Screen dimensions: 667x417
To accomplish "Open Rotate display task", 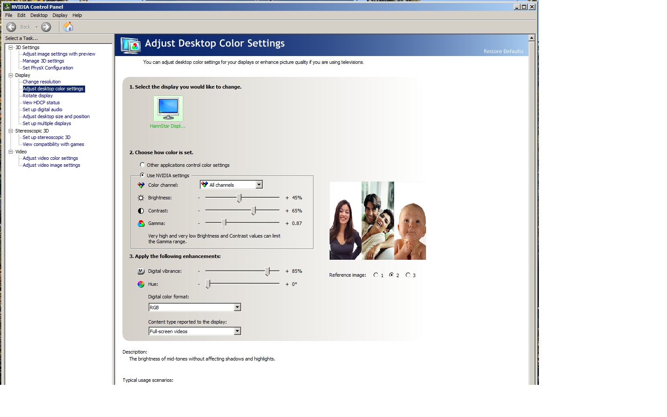I will tap(38, 96).
